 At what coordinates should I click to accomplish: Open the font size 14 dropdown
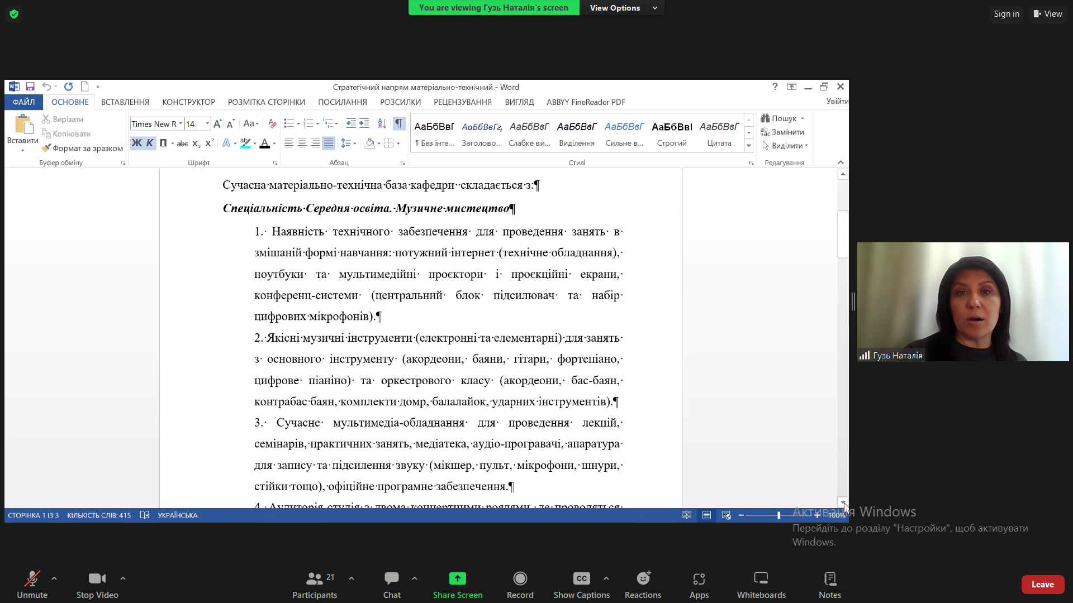point(207,123)
